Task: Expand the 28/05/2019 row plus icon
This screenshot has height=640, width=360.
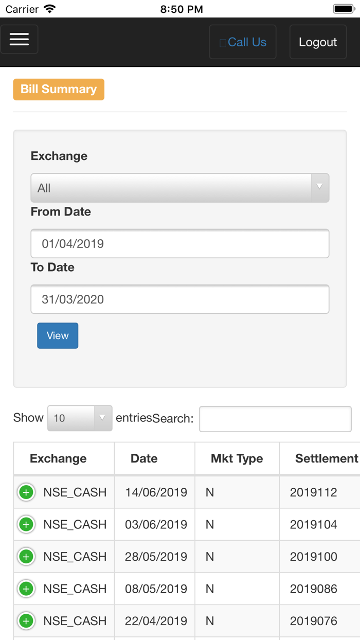Action: pyautogui.click(x=26, y=557)
